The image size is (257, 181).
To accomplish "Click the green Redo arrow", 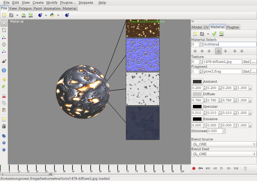I will (x=4, y=87).
